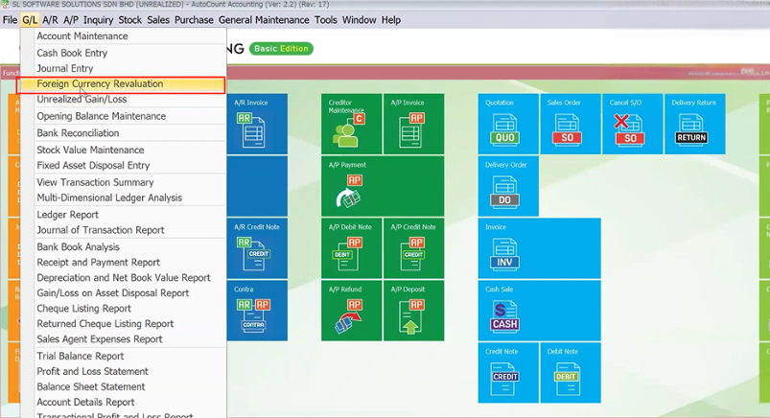Open the General Maintenance menu
Image resolution: width=770 pixels, height=418 pixels.
coord(264,20)
